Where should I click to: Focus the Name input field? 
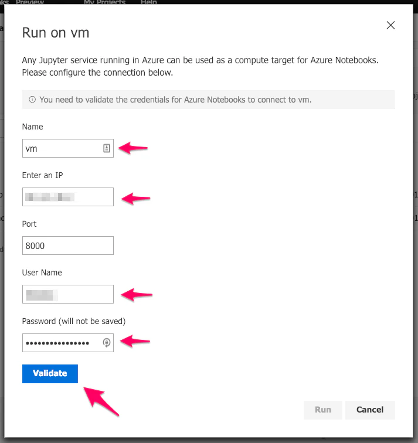68,148
